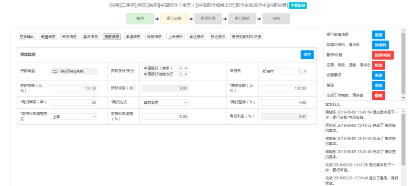Viewport: 413px width, 186px height.
Task: Click log entry 侯晓乐 13:49:46 完成了接收签约案本
Action: [360, 154]
